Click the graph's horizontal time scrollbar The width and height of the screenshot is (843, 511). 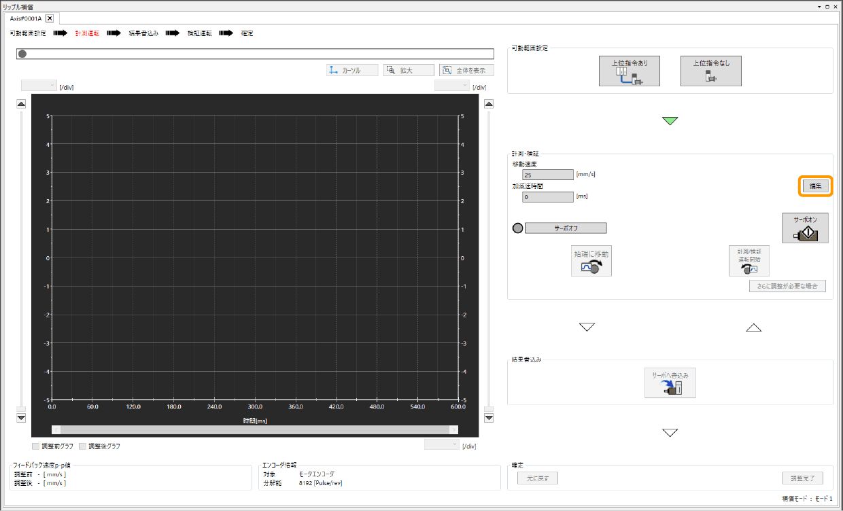[255, 429]
